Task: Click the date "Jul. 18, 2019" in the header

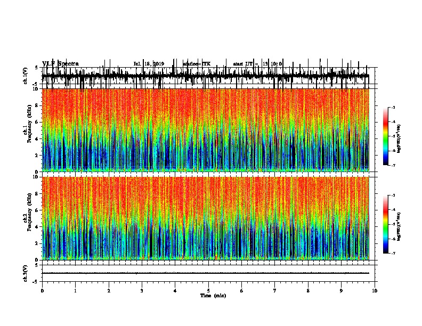Action: coord(149,64)
